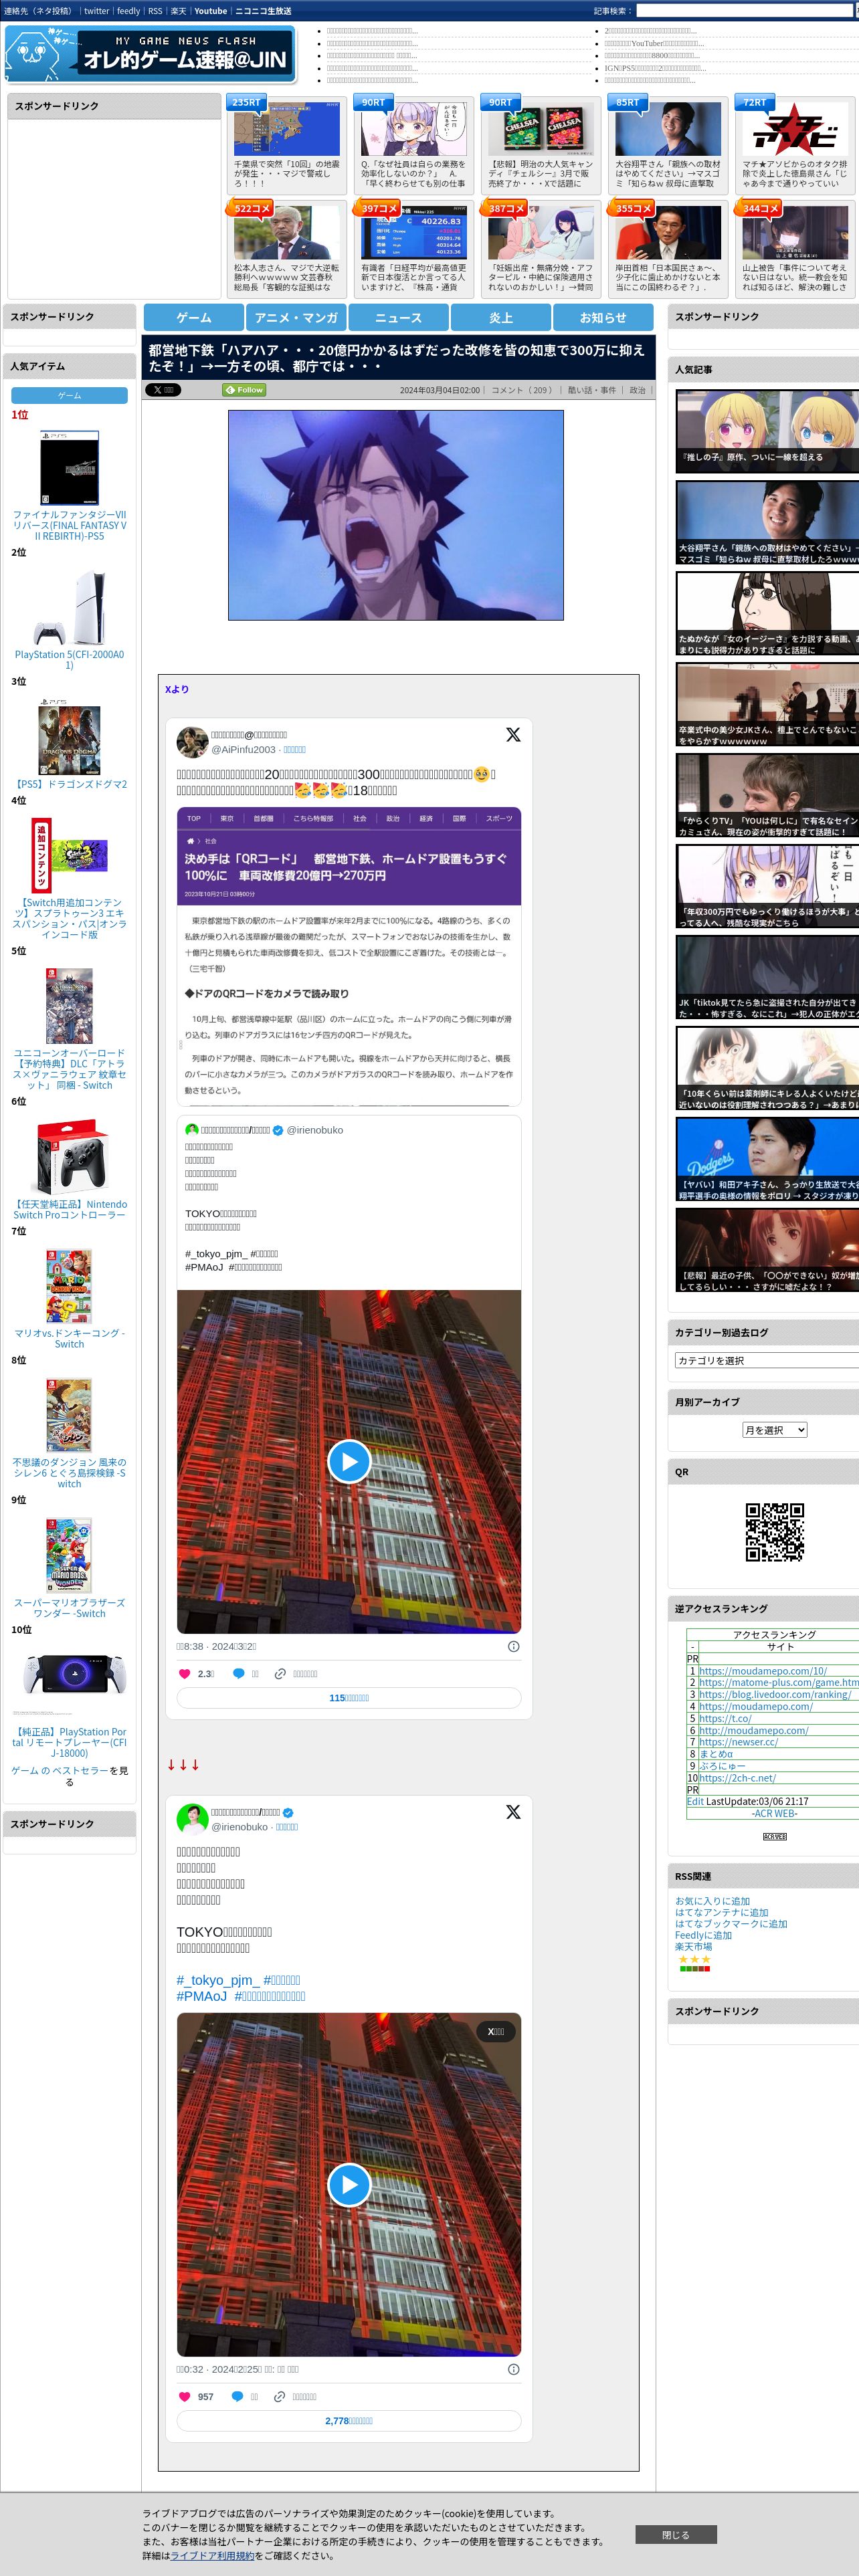Click the green Follow button
The height and width of the screenshot is (2576, 859).
245,390
